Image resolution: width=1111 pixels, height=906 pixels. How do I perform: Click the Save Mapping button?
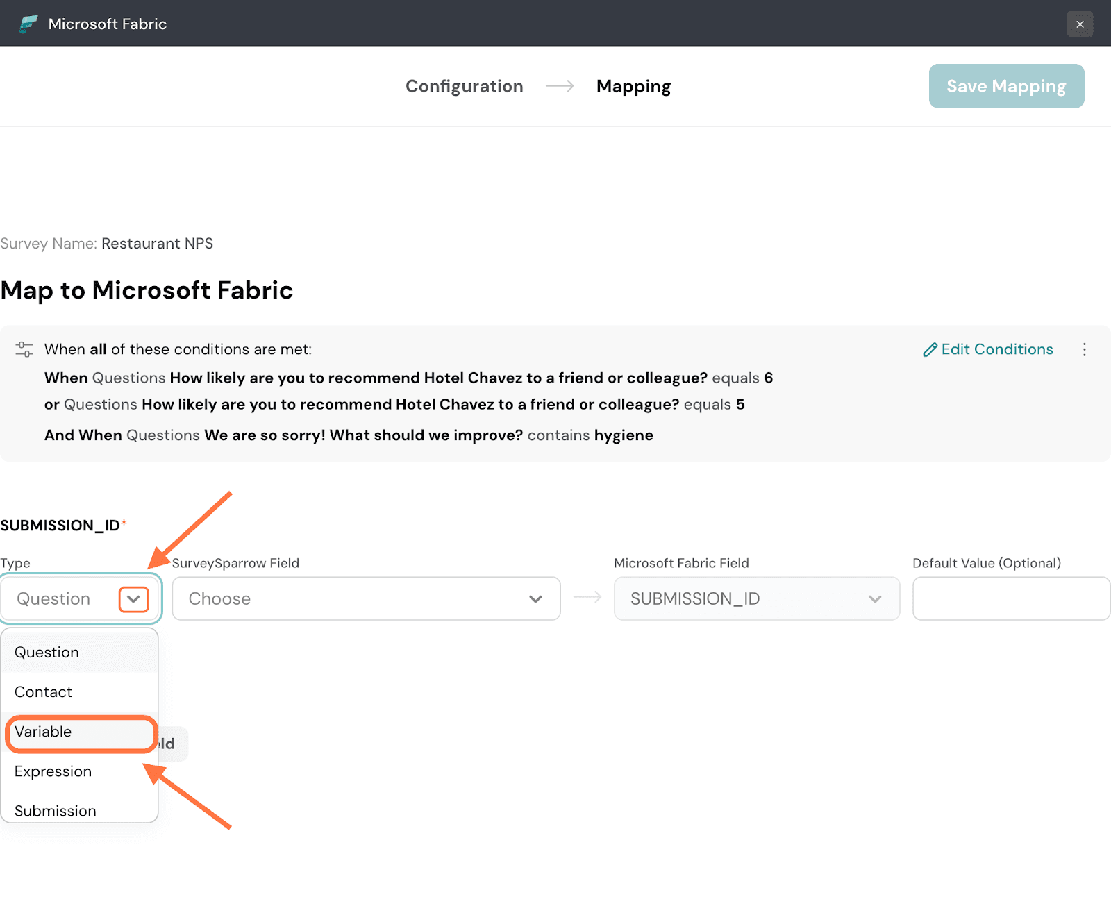pyautogui.click(x=1006, y=86)
